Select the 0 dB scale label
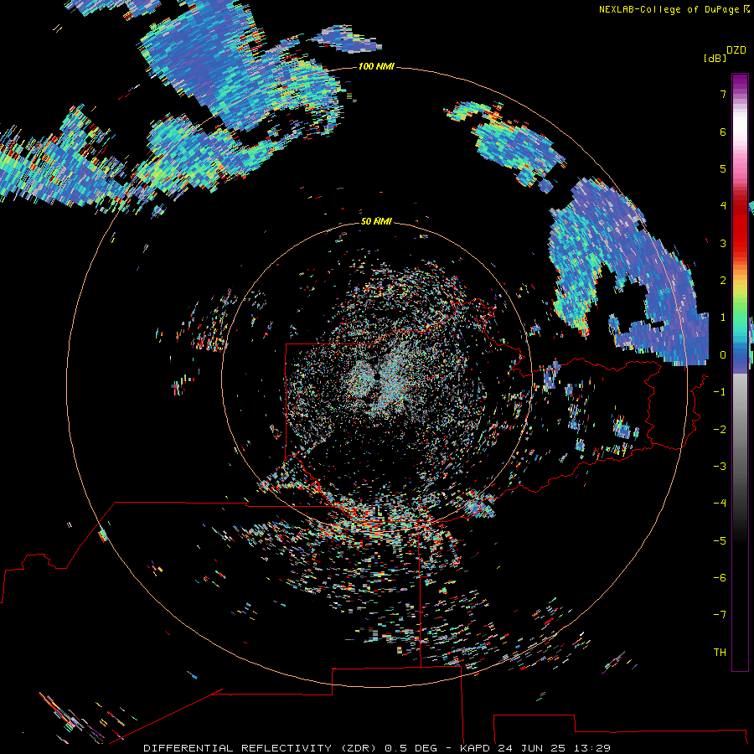 pos(723,355)
